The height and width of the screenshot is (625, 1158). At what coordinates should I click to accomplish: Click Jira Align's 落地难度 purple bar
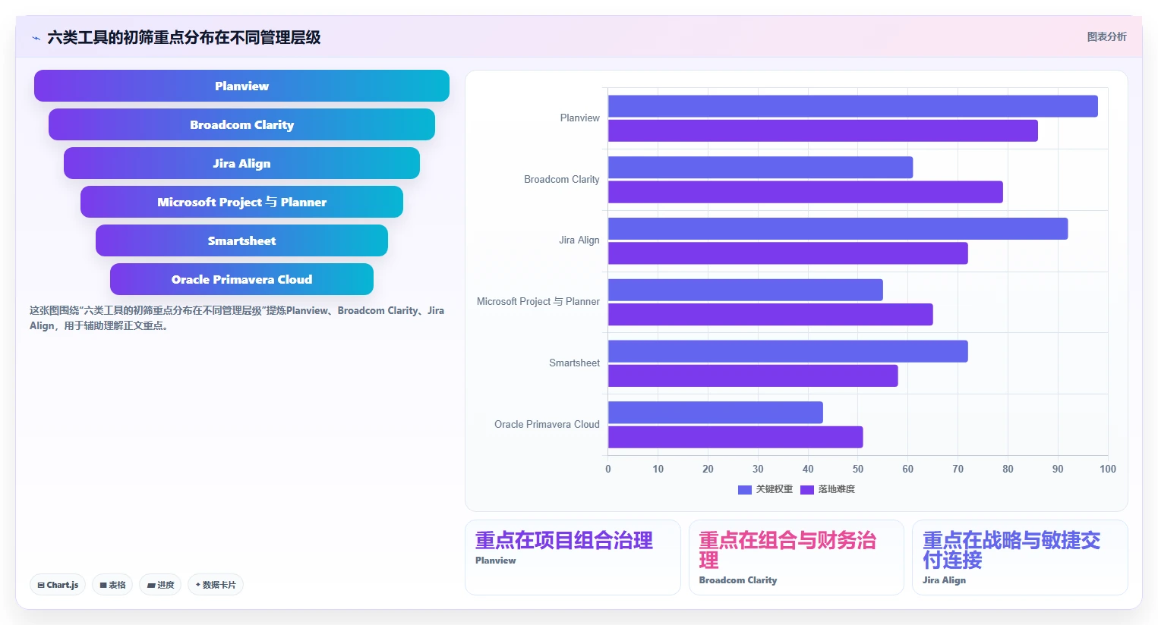click(788, 253)
